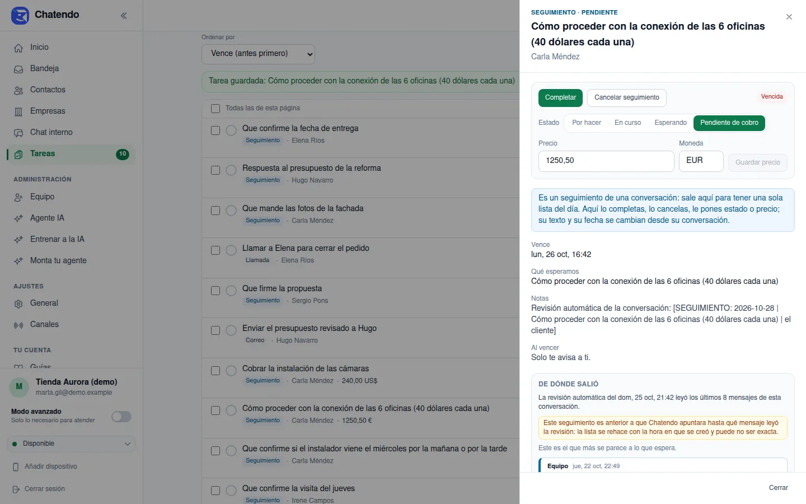Set status to 'En curso'
Screen dimensions: 806x504
pos(628,123)
